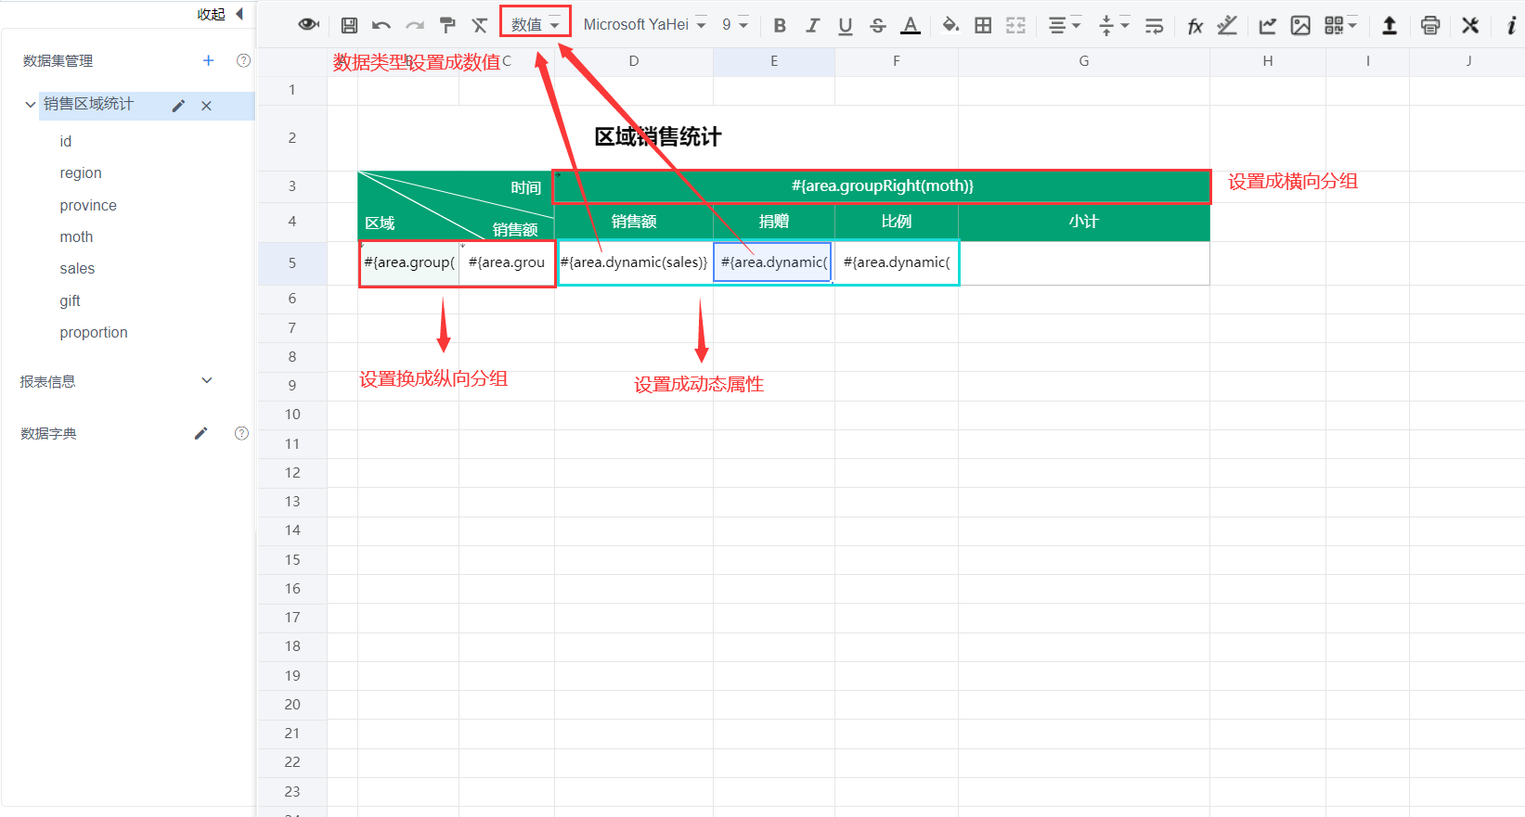This screenshot has height=817, width=1525.
Task: Click the info icon at toolbar end
Action: coord(1511,25)
